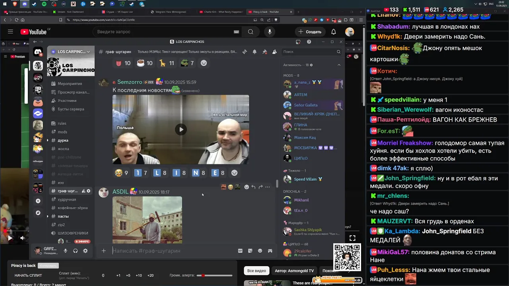Switch to Charlie Kirk browser tab

[x=221, y=12]
